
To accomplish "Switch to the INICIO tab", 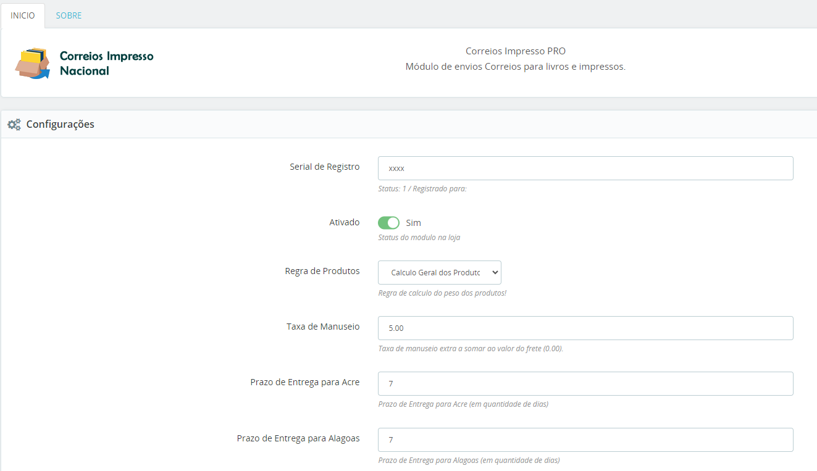I will pos(23,15).
